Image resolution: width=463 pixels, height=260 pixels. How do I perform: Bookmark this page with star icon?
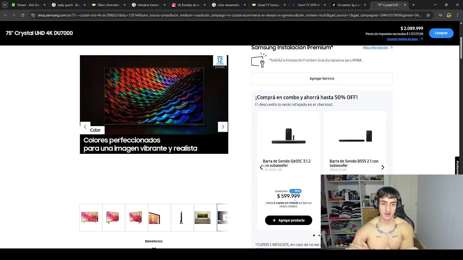(x=428, y=15)
